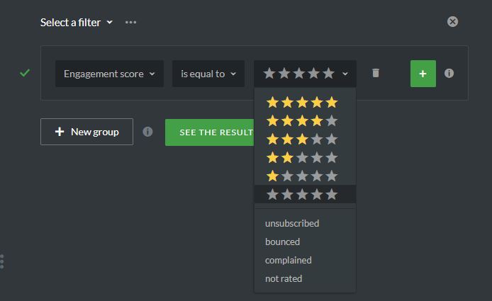Viewport: 492px width, 301px height.
Task: Open info icon beside the plus button
Action: click(x=449, y=73)
